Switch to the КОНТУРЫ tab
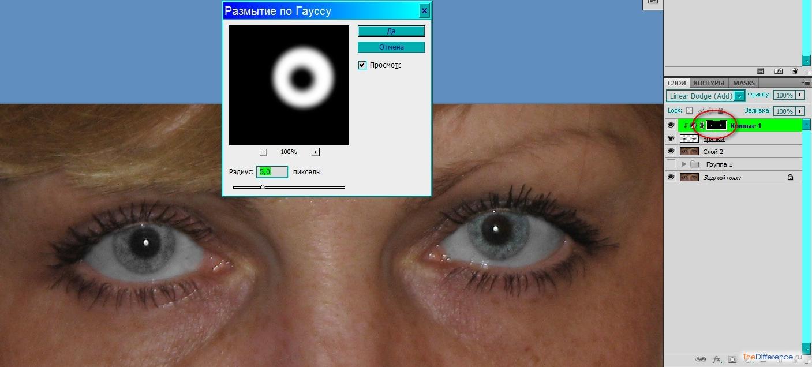Image resolution: width=812 pixels, height=367 pixels. click(x=709, y=83)
